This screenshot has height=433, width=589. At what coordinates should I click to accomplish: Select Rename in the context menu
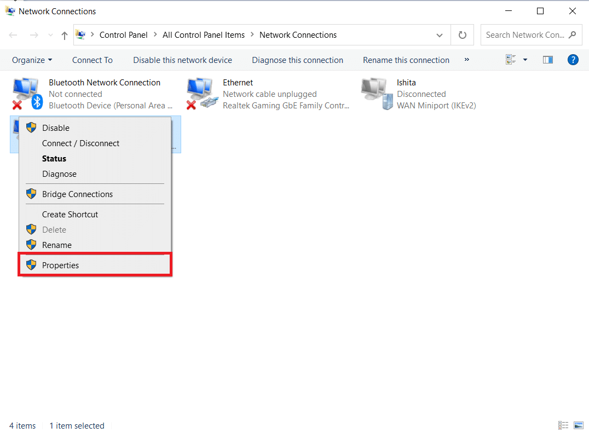(x=95, y=245)
